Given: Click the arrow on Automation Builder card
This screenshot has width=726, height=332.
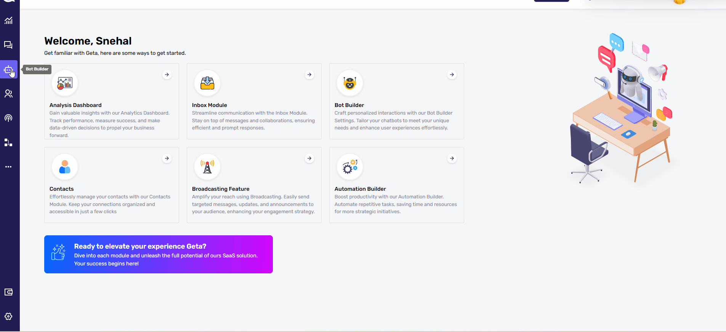Looking at the screenshot, I should (x=452, y=158).
